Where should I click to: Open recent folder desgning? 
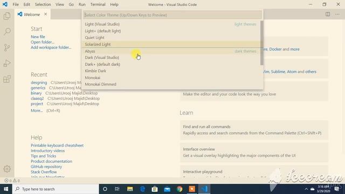click(x=39, y=82)
